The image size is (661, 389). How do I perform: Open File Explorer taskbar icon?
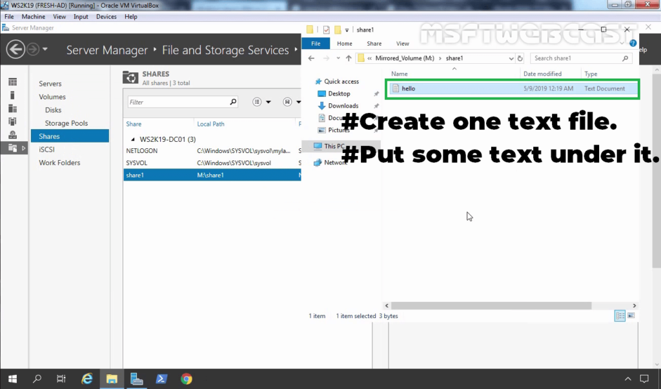(x=111, y=379)
